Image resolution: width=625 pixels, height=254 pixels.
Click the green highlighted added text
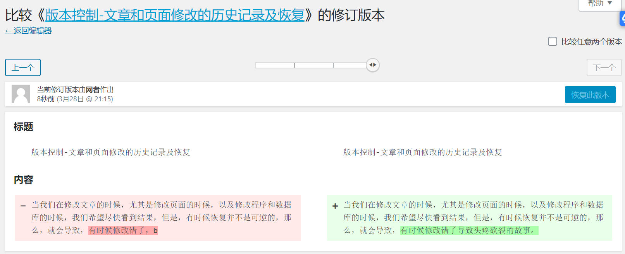[469, 230]
